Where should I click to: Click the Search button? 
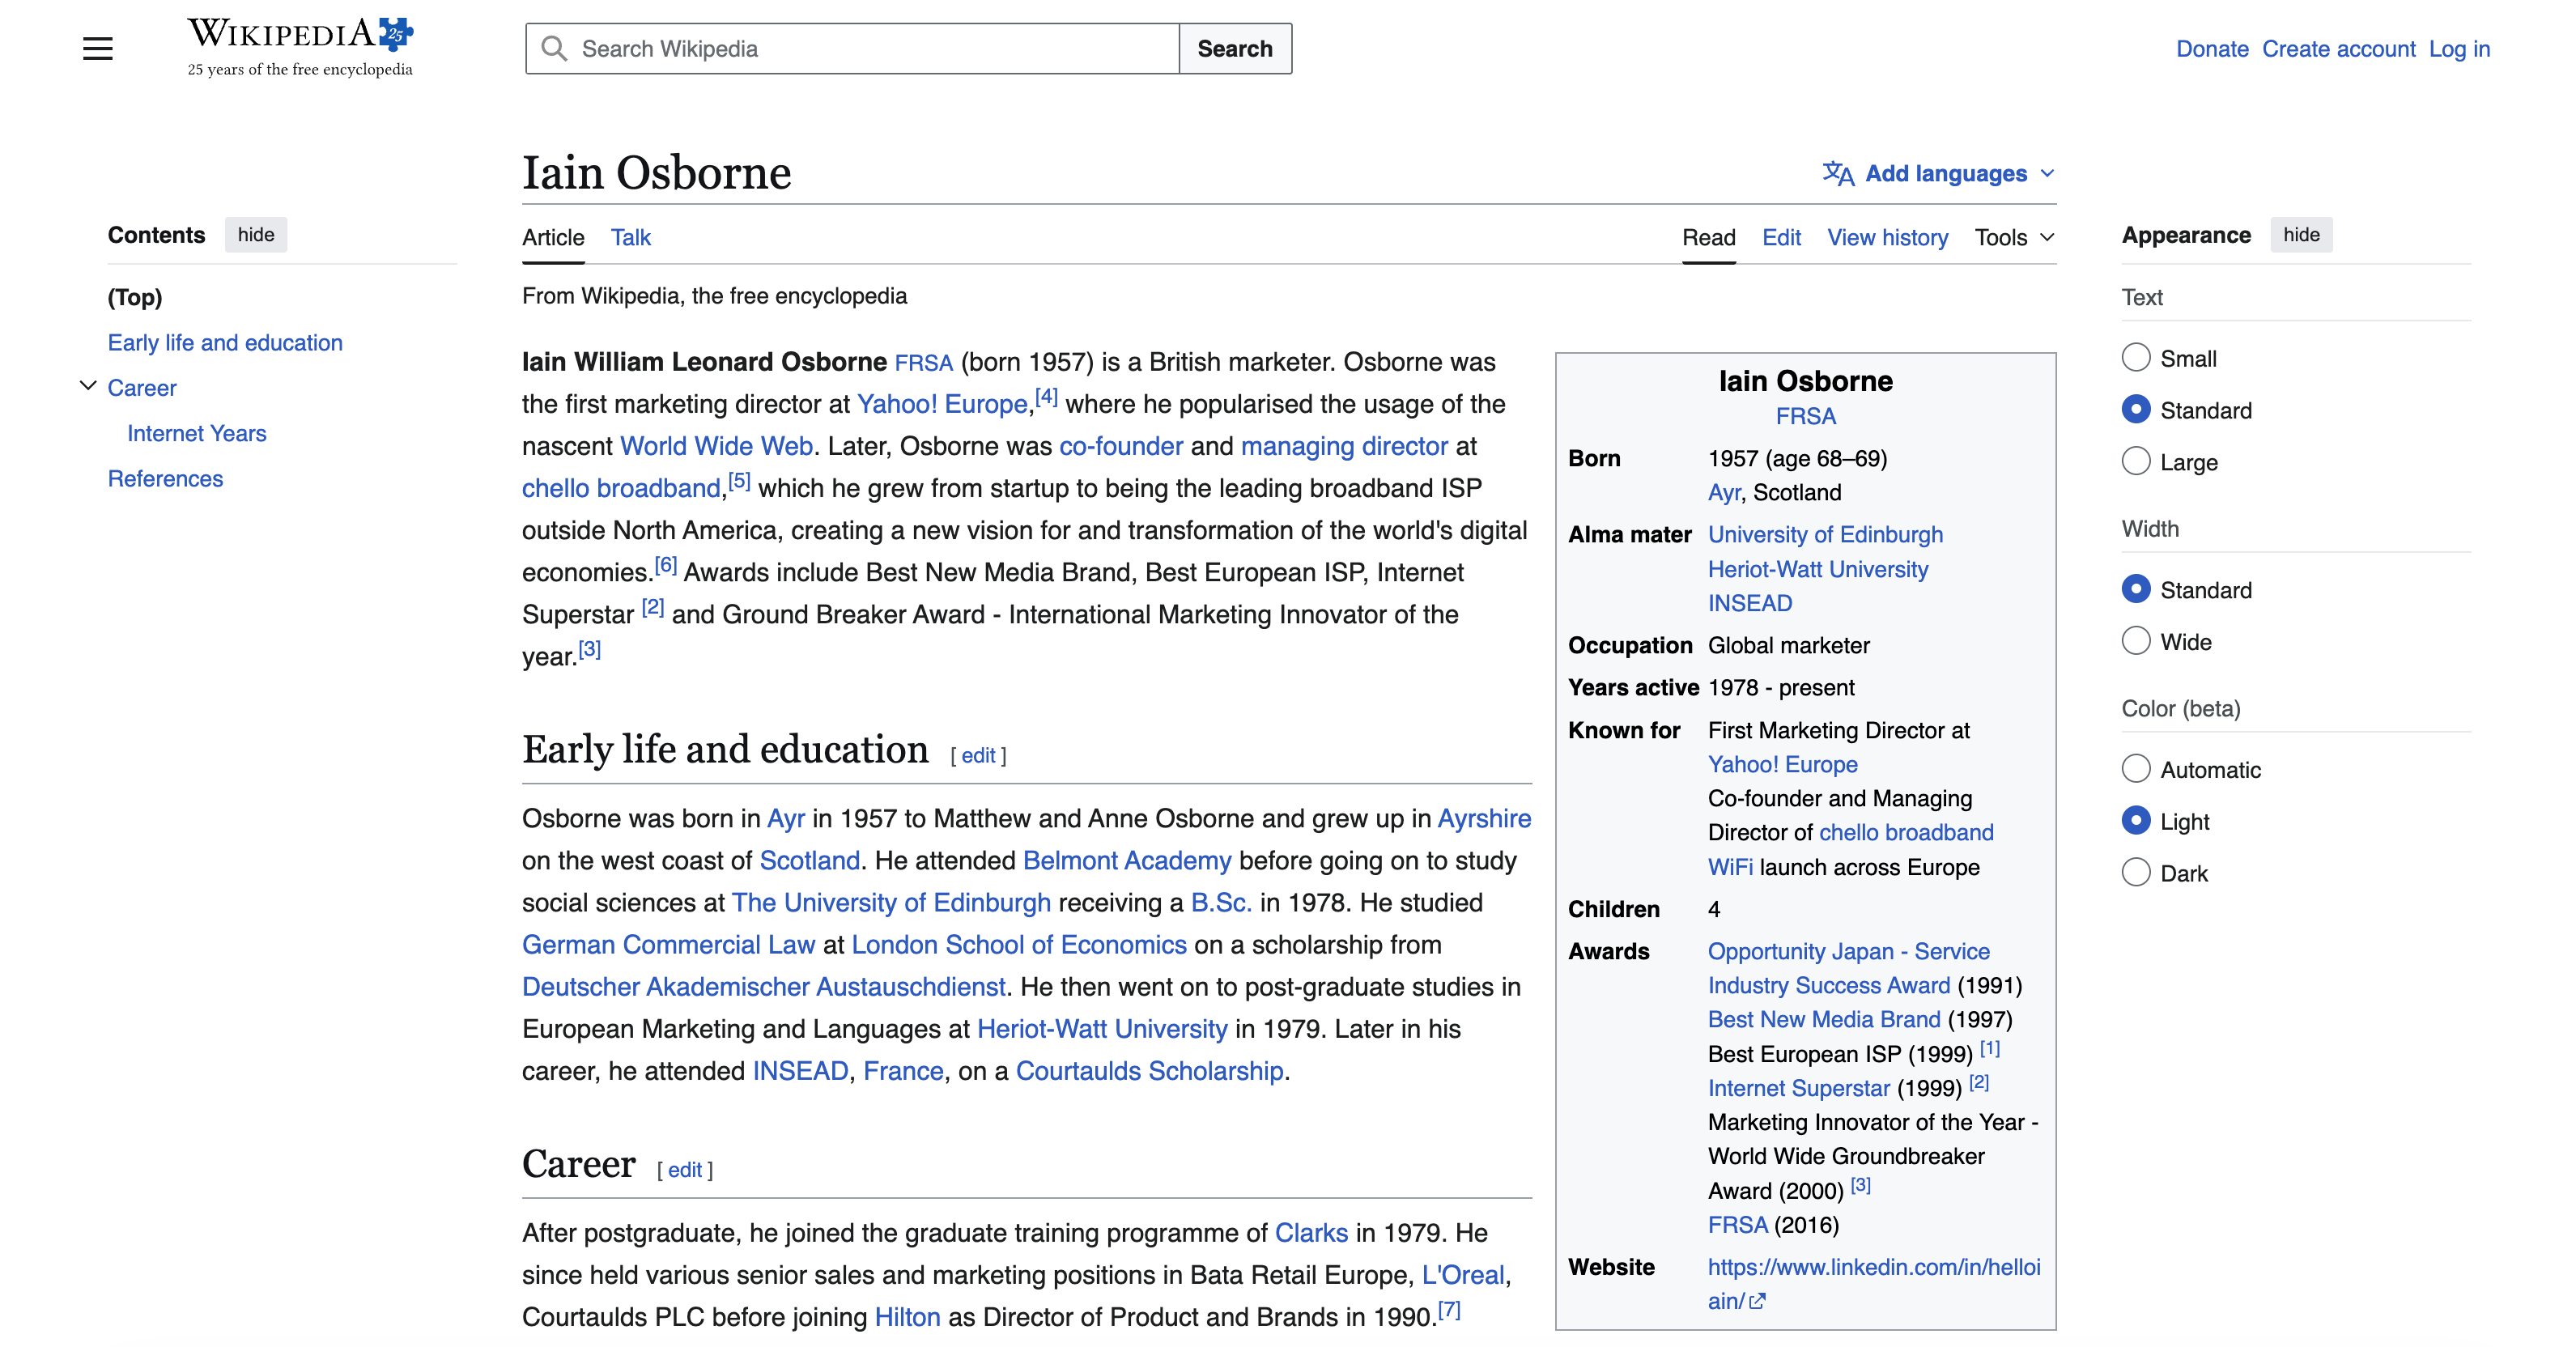(1235, 48)
